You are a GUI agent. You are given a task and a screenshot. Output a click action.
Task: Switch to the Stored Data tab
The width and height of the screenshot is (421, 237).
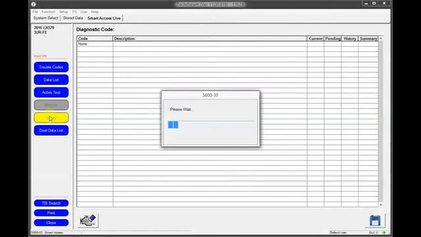pyautogui.click(x=73, y=18)
